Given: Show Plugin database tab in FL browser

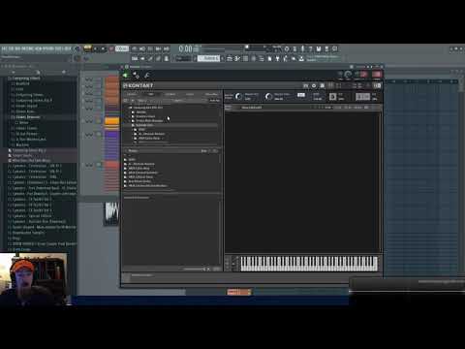Looking at the screenshot, I should [63, 72].
